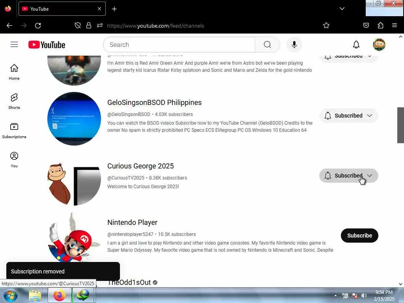Close the YouTube tab

(x=99, y=9)
